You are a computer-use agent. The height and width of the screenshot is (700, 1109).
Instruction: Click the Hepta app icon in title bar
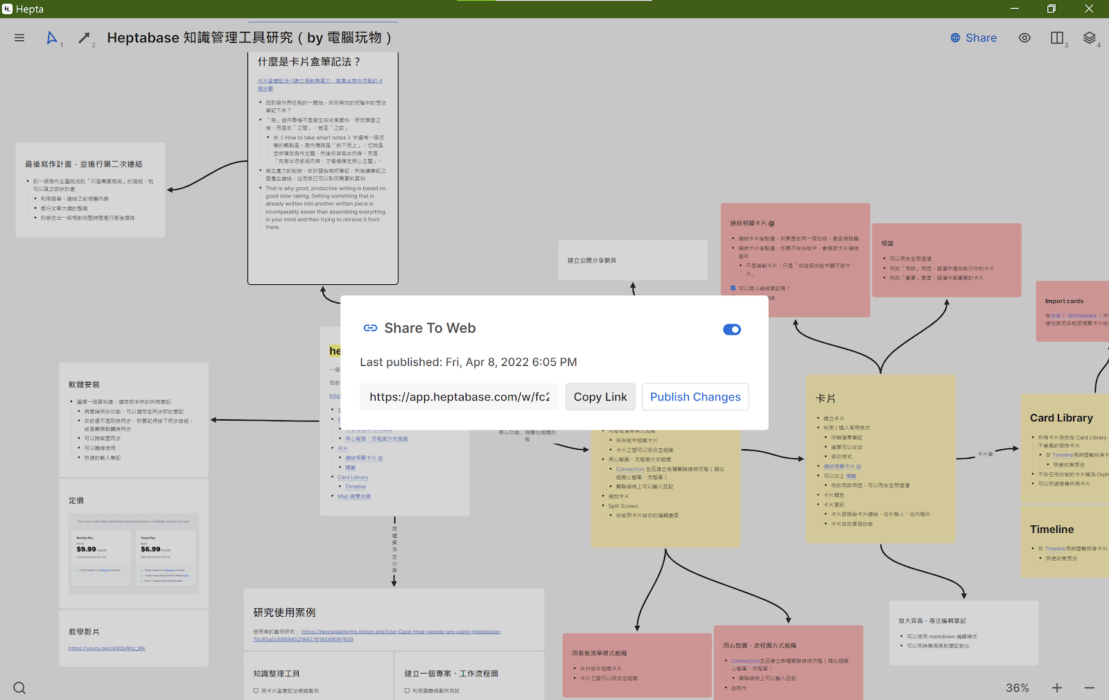point(8,9)
